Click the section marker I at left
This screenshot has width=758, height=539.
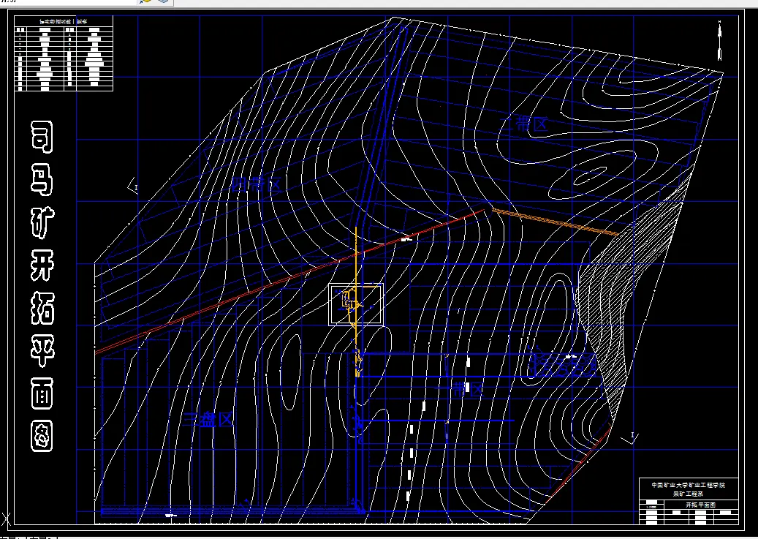pos(134,186)
